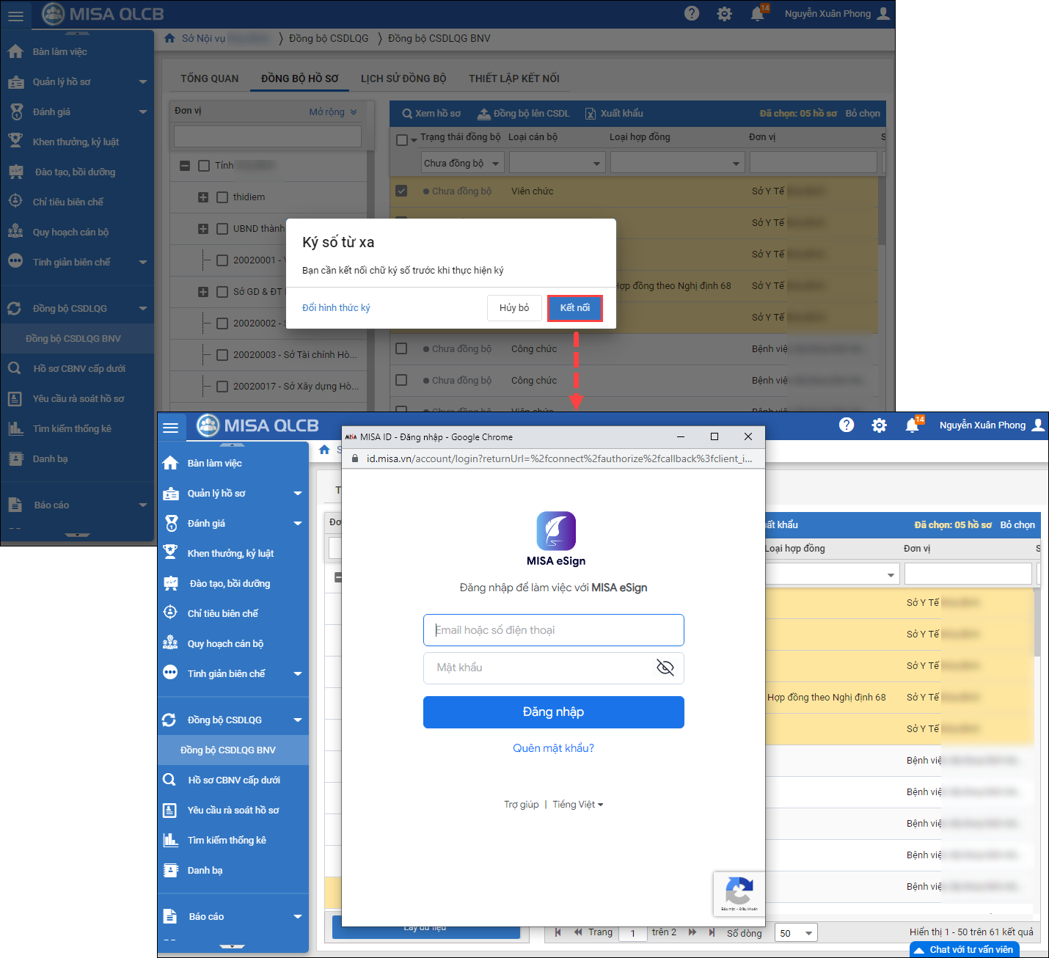Open Quên mật khẩu? link
Screen dimensions: 1049x958
pos(554,748)
